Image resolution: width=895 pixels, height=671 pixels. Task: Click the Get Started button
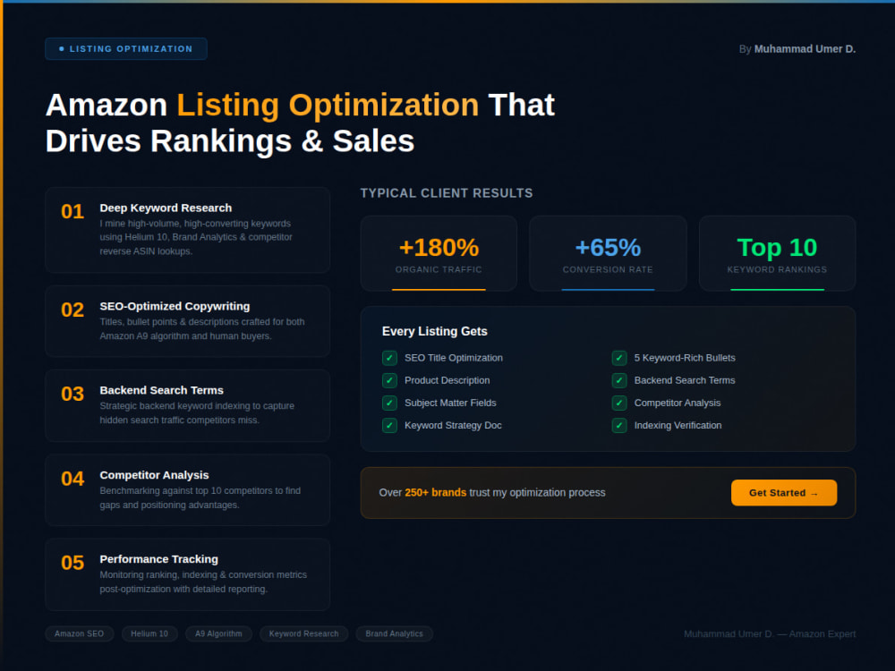784,492
